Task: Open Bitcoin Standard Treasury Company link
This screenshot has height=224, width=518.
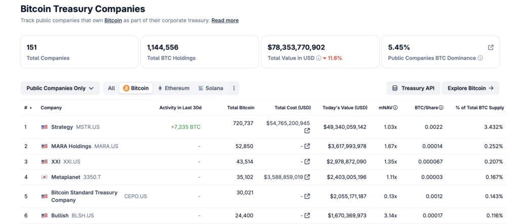Action: point(84,196)
